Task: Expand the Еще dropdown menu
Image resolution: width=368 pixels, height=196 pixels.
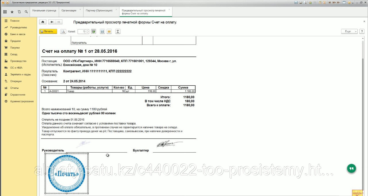Action: [349, 32]
